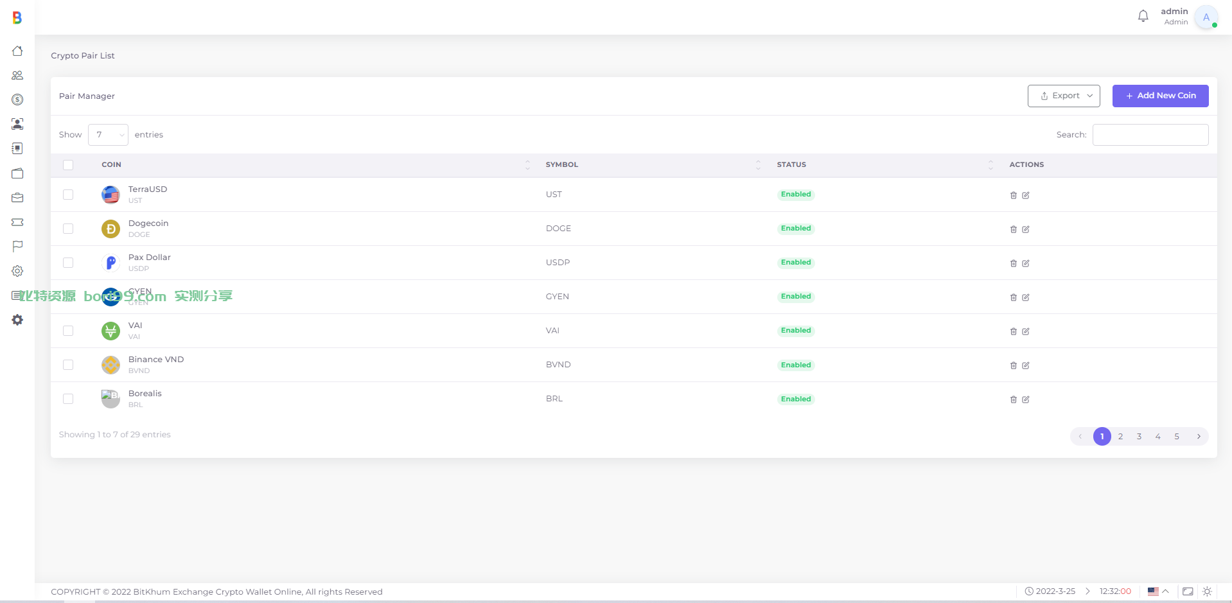Edit the Pax Dollar pair
This screenshot has height=603, width=1232.
1026,263
